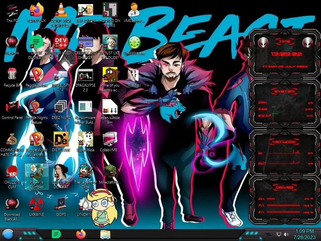Viewport: 321px width, 241px height.
Task: Launch Firefox from the taskbar
Action: coord(81,234)
